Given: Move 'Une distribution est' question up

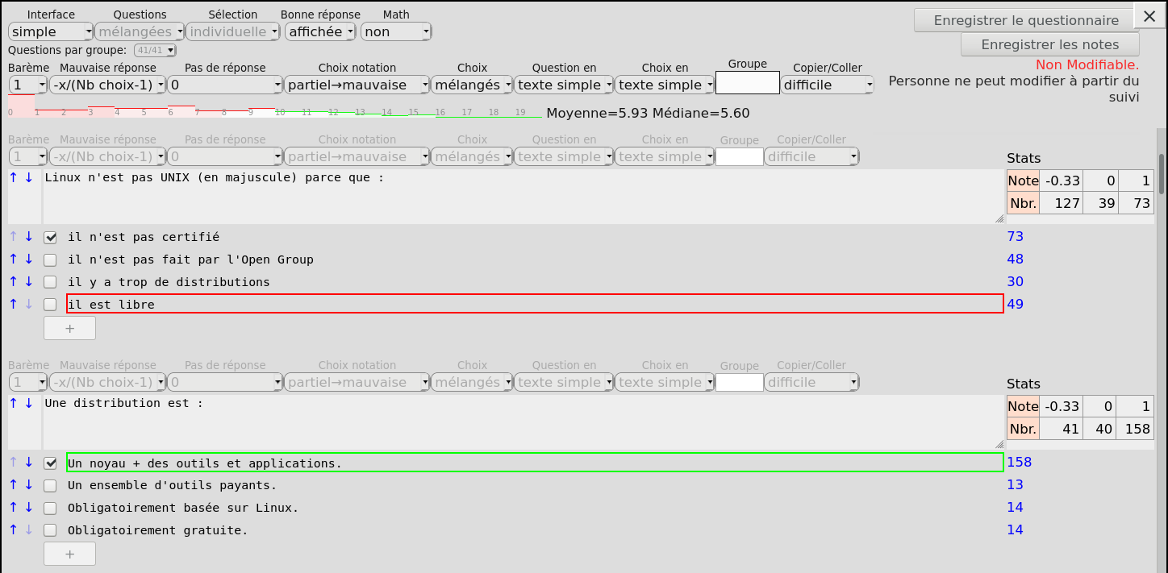Looking at the screenshot, I should (x=13, y=403).
